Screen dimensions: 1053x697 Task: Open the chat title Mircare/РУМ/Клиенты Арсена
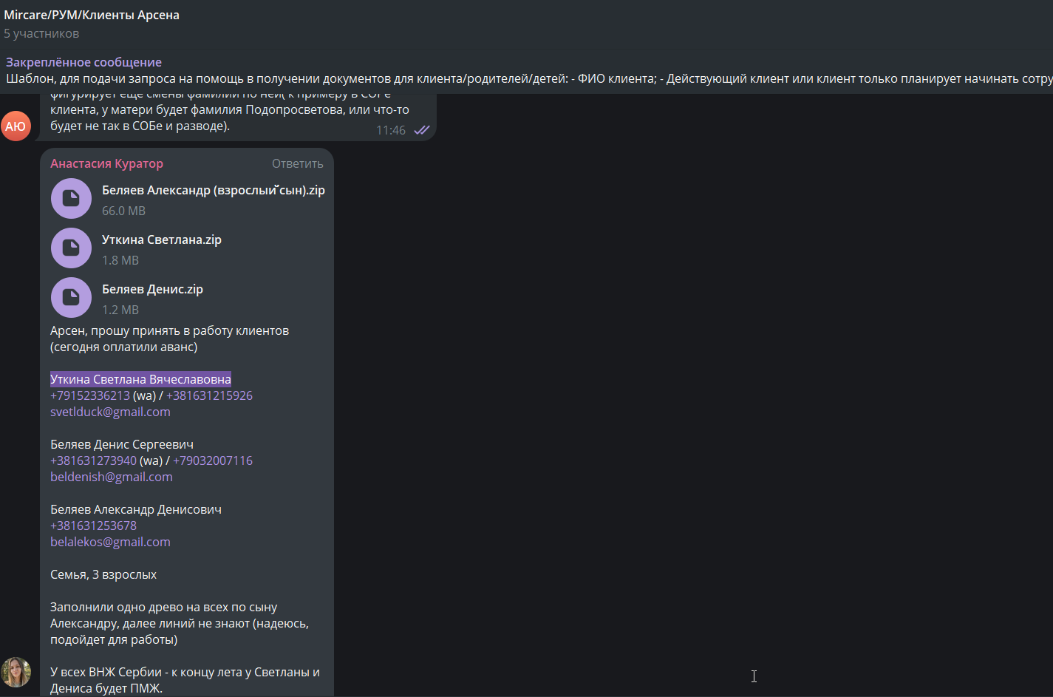click(x=92, y=15)
